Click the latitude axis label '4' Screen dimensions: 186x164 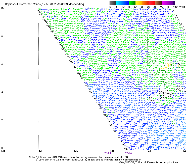pyautogui.click(x=2, y=92)
